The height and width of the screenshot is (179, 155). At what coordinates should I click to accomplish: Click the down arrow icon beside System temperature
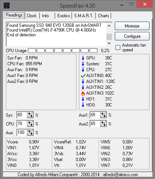[83, 64]
